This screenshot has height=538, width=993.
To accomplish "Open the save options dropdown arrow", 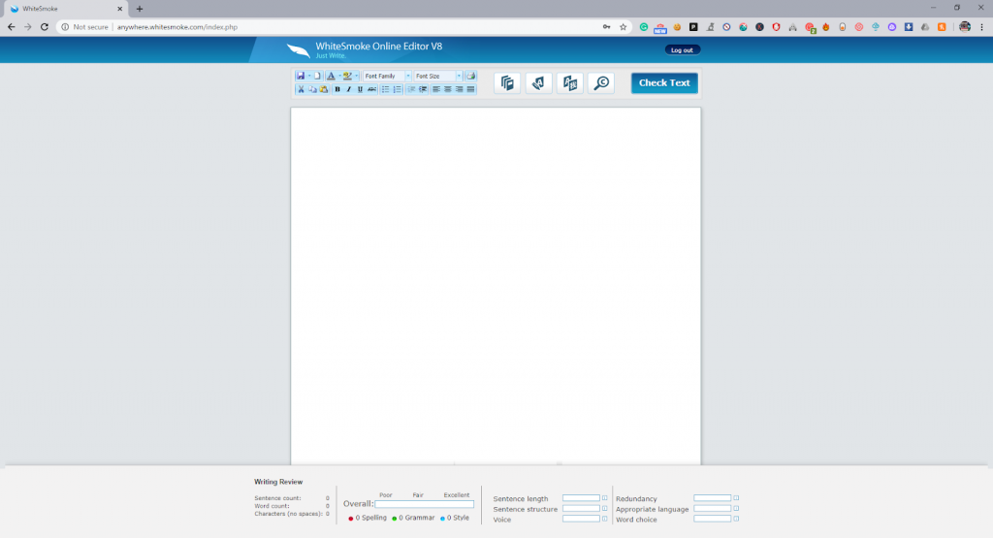I will (309, 76).
